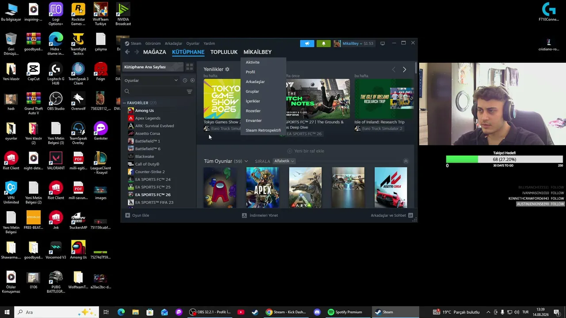Screen dimensions: 566x318
Task: Open Arkadaşlar ve Sohbet panel
Action: 392,216
